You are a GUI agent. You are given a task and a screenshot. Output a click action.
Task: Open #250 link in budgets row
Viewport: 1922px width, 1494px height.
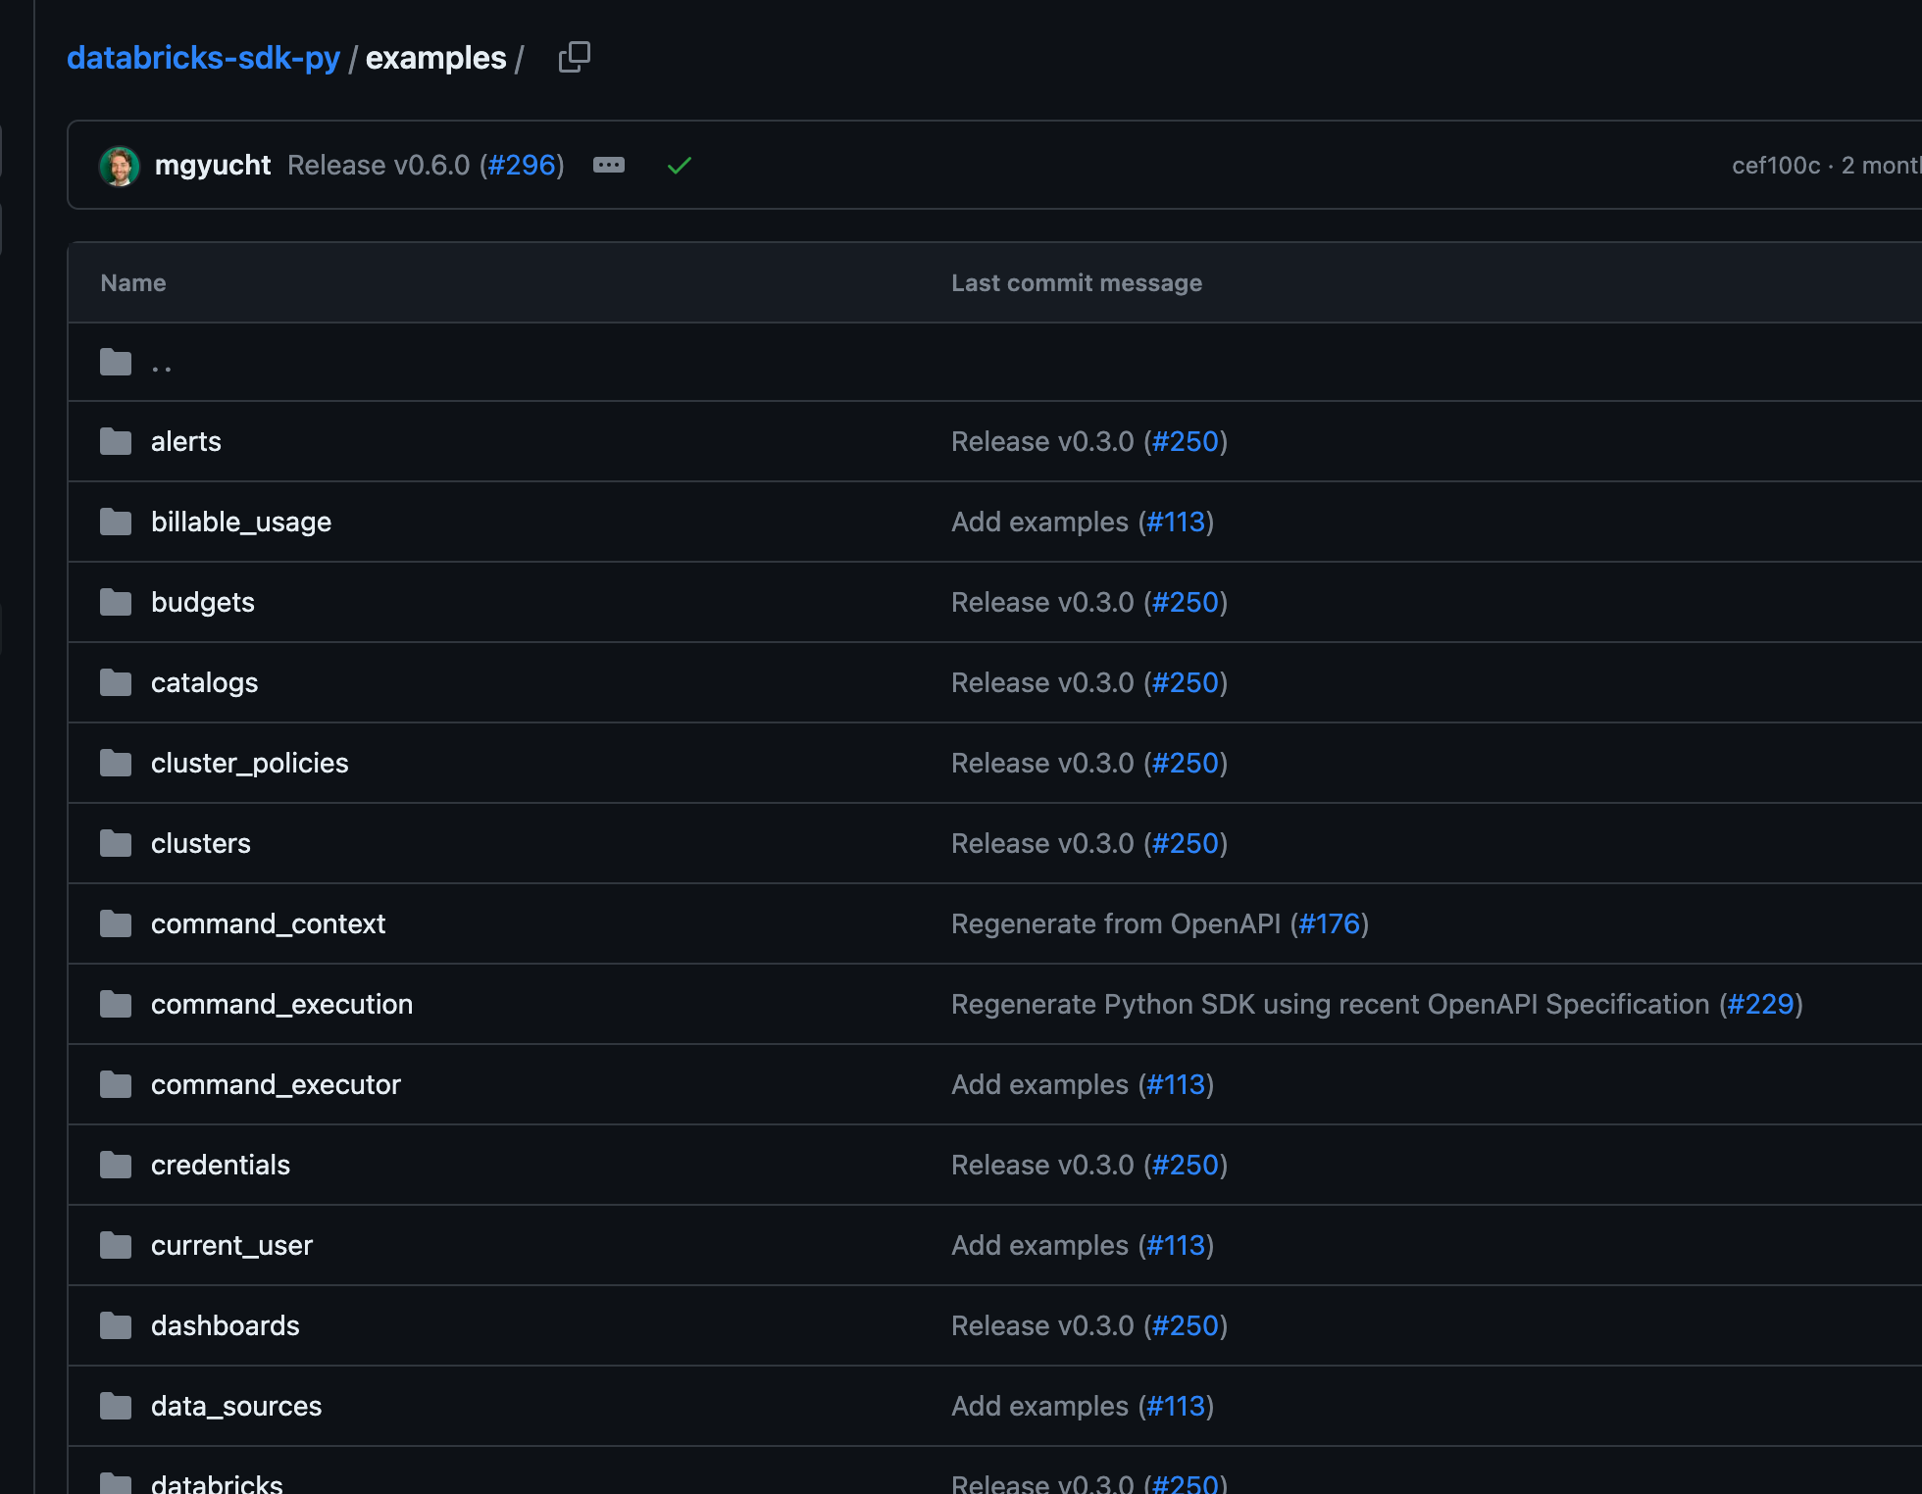1186,602
